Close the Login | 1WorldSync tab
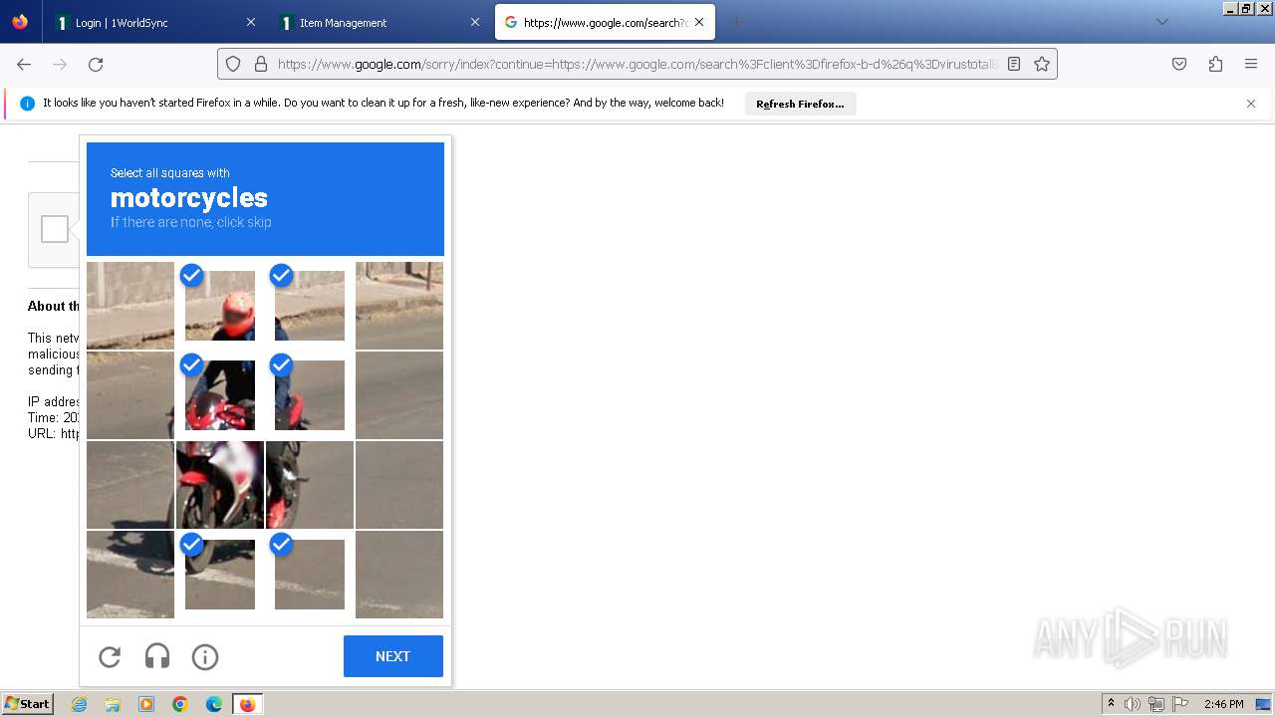The image size is (1275, 717). pos(250,22)
